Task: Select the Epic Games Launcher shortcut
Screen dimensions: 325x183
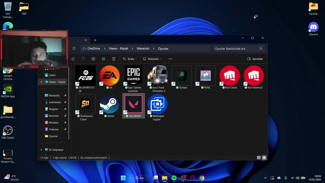Action: [x=134, y=79]
